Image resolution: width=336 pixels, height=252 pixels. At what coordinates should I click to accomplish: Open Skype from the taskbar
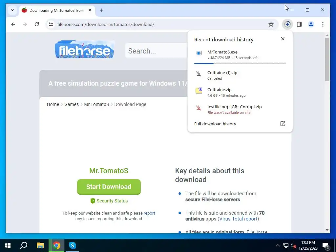point(73,245)
